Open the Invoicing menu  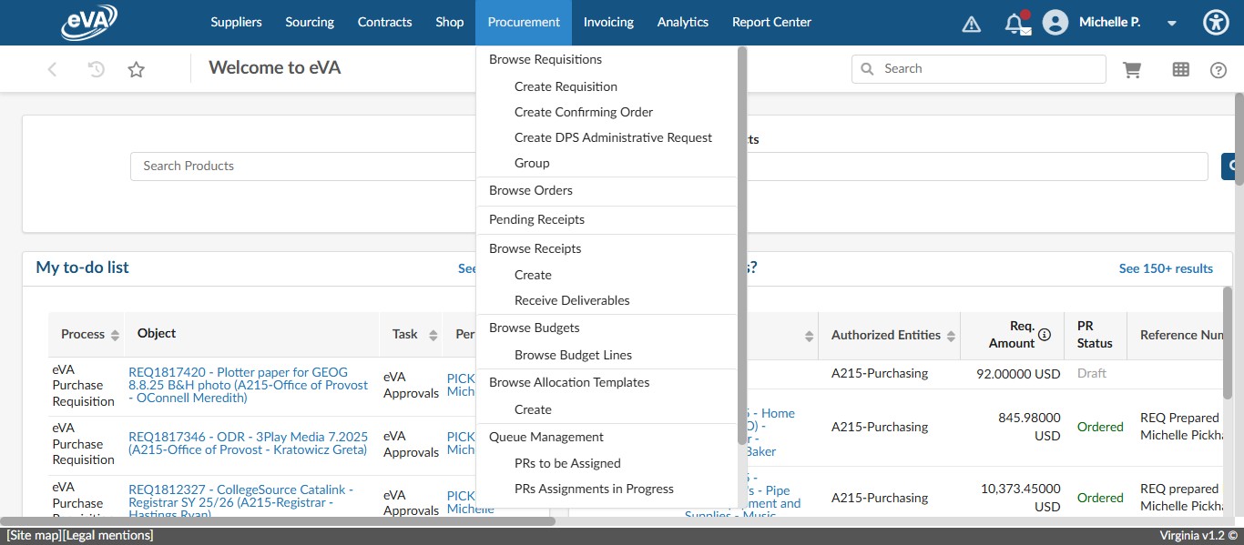click(x=608, y=22)
